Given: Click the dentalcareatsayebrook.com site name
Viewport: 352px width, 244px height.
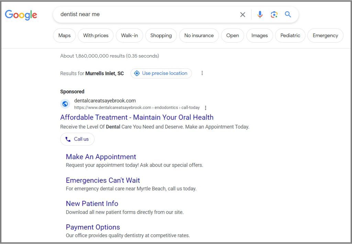Looking at the screenshot, I should (x=105, y=101).
